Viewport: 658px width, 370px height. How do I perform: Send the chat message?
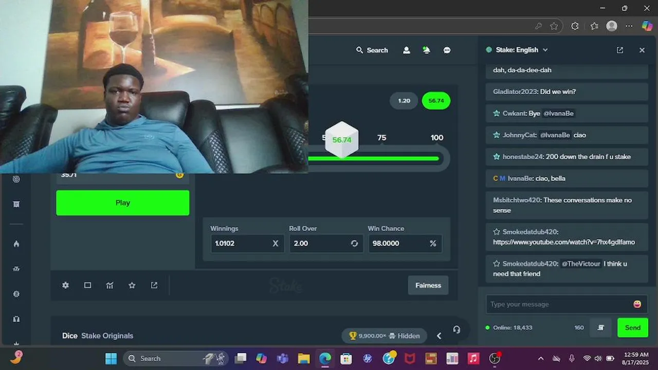click(x=632, y=327)
